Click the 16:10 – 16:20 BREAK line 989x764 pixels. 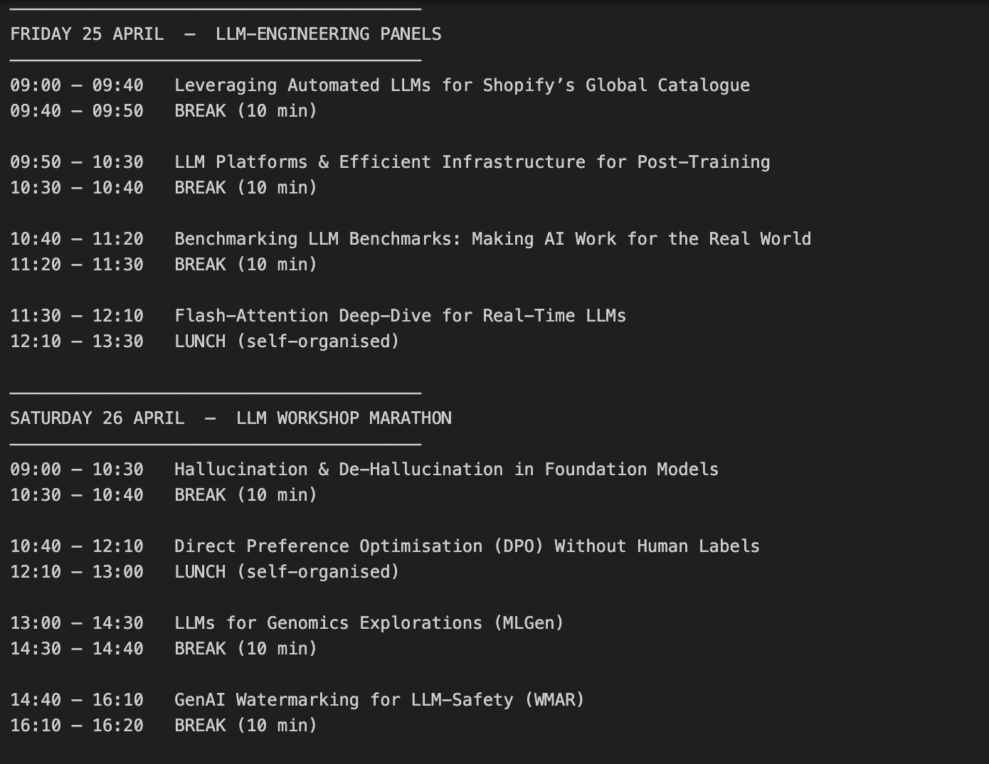tap(164, 725)
